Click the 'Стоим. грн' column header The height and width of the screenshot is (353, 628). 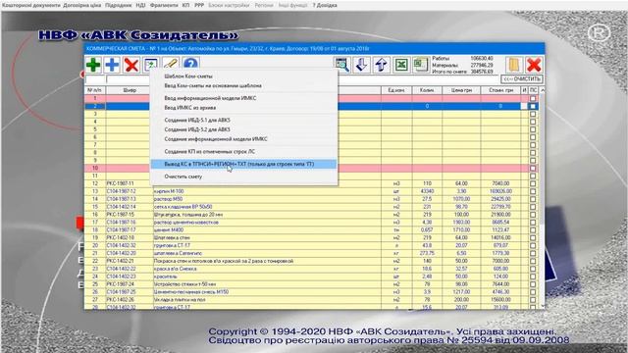coord(500,90)
